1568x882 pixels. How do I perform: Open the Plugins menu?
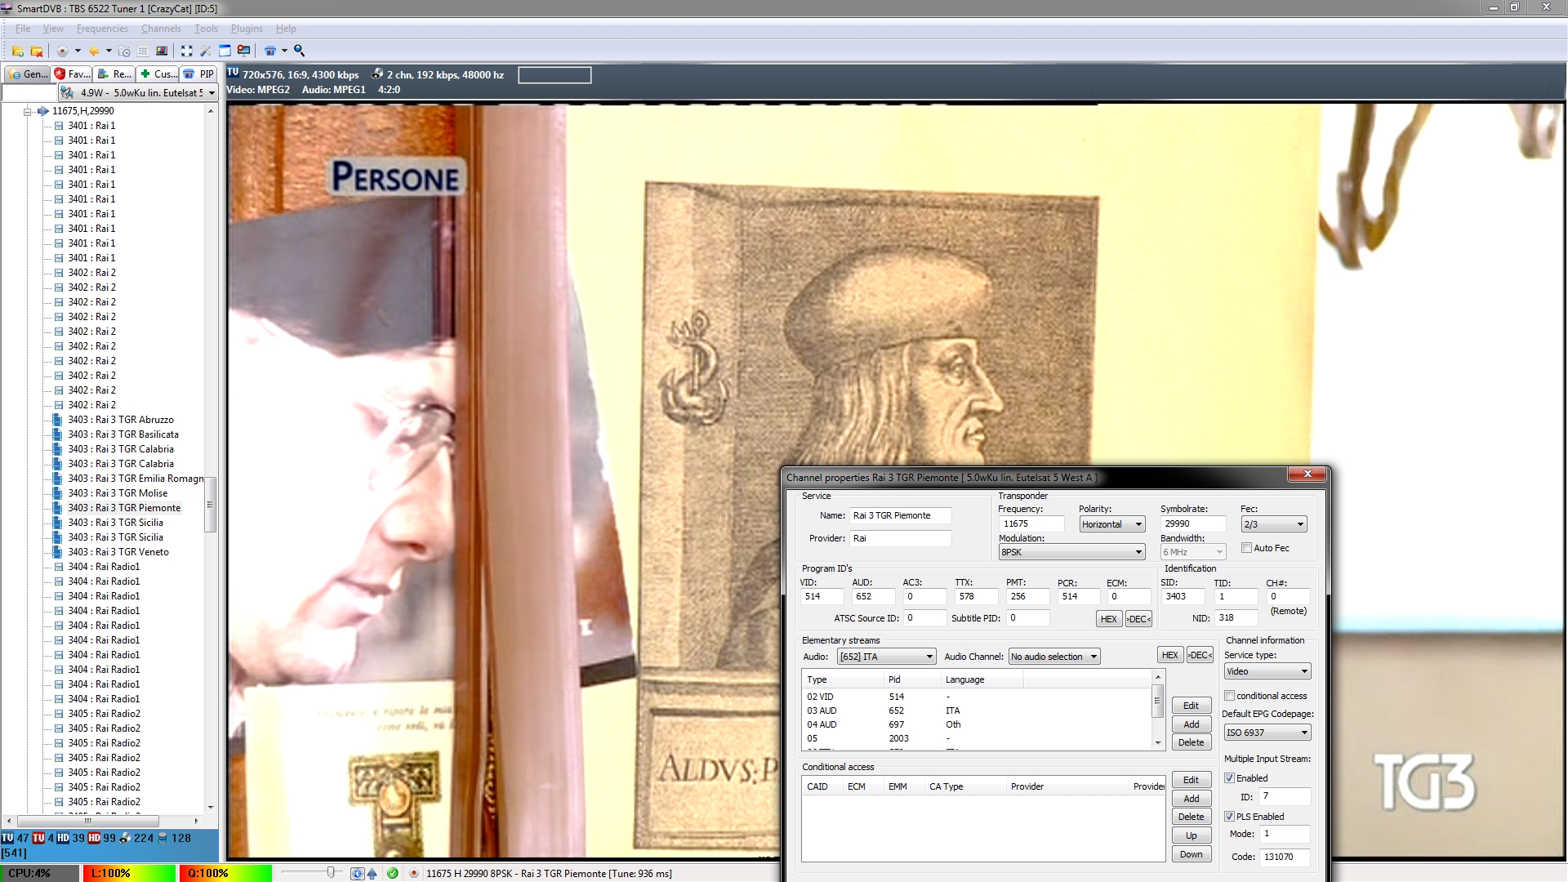pos(247,29)
